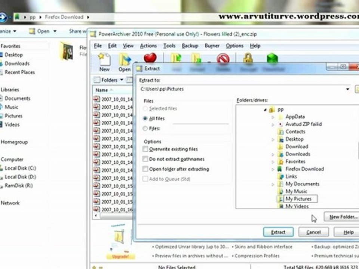Image resolution: width=359 pixels, height=269 pixels.
Task: Open the Extract to path dropdown
Action: click(347, 89)
